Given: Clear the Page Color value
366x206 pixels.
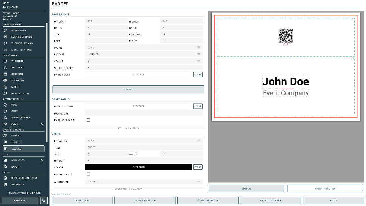Looking at the screenshot, I should click(198, 74).
